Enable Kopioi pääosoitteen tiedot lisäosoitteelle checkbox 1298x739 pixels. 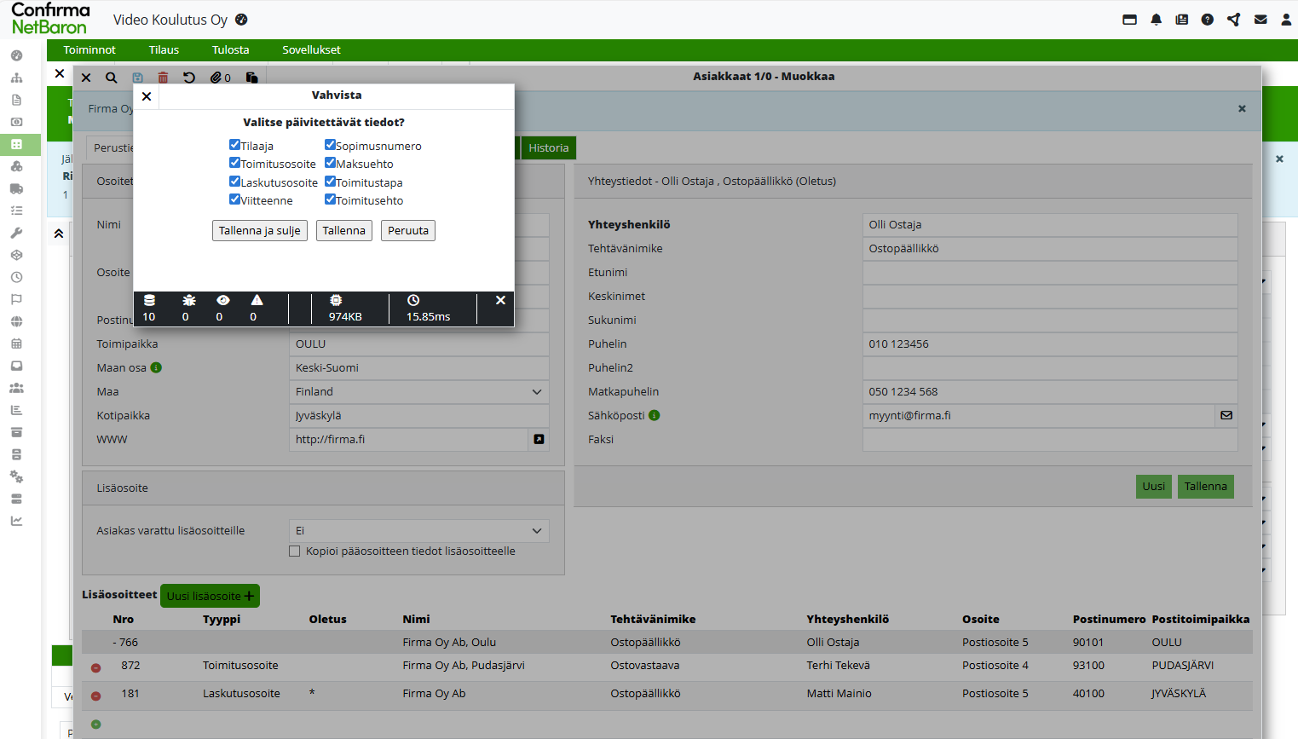pos(295,551)
